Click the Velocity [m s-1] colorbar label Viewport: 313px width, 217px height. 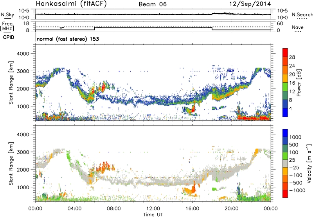(x=309, y=163)
